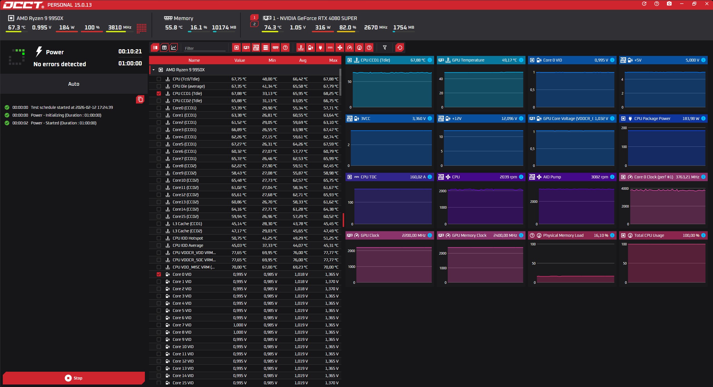The image size is (713, 387).
Task: Switch sensors to table view
Action: pos(164,48)
